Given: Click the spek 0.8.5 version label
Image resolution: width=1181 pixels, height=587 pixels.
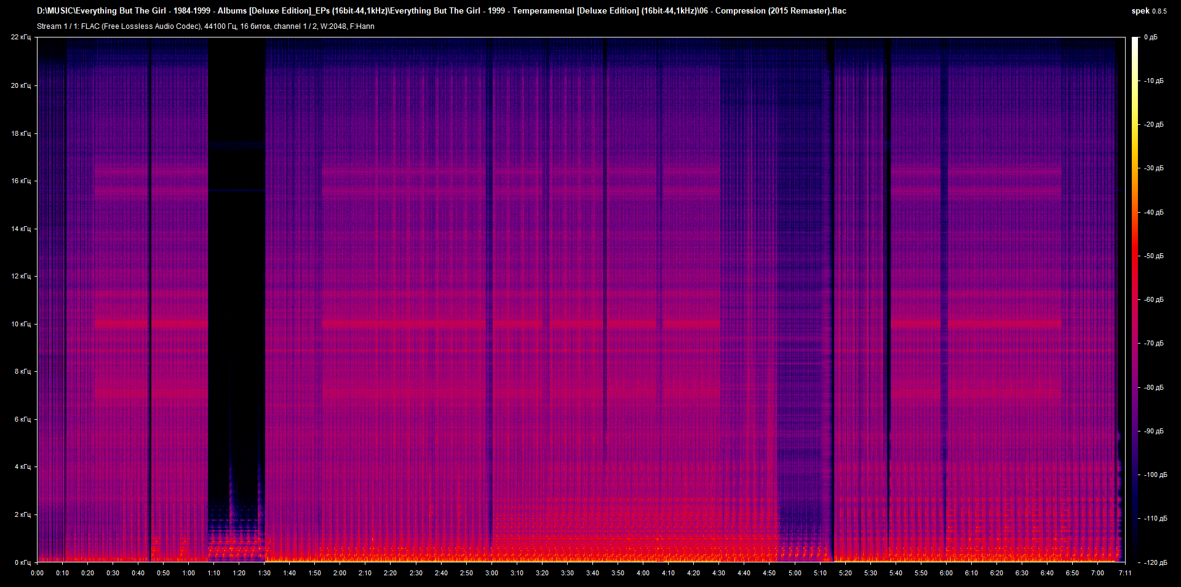Looking at the screenshot, I should (1149, 11).
